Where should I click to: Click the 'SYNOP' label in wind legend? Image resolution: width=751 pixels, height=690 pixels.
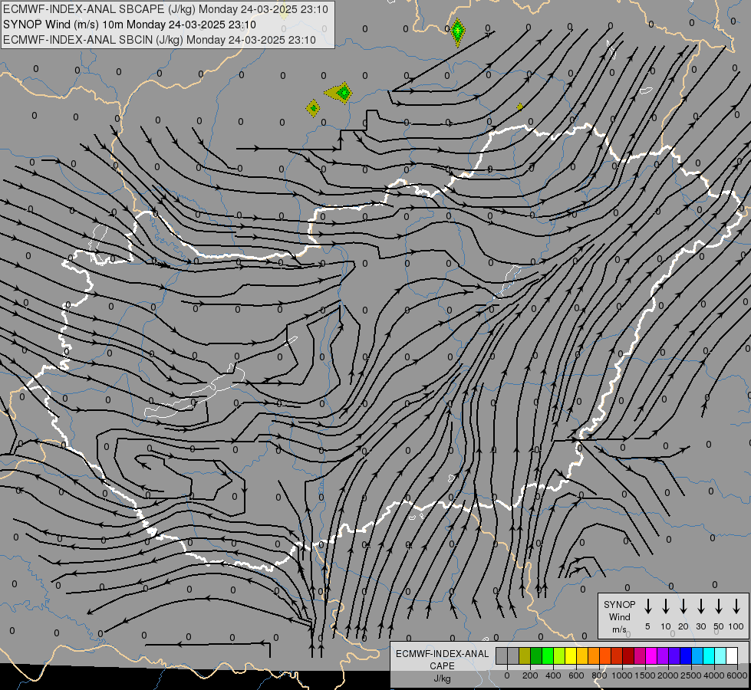click(x=619, y=604)
